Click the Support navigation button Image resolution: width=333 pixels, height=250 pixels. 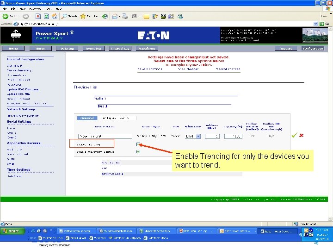[286, 49]
